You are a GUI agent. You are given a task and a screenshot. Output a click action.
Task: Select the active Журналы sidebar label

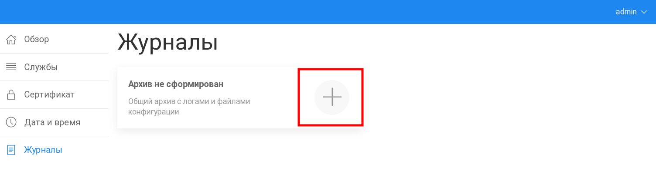click(43, 150)
